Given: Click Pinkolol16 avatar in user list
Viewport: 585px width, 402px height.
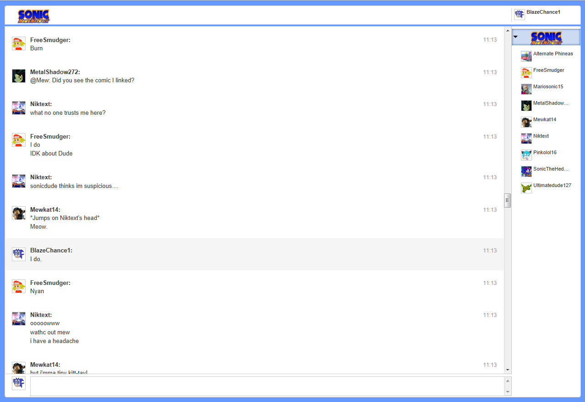Looking at the screenshot, I should click(x=526, y=155).
